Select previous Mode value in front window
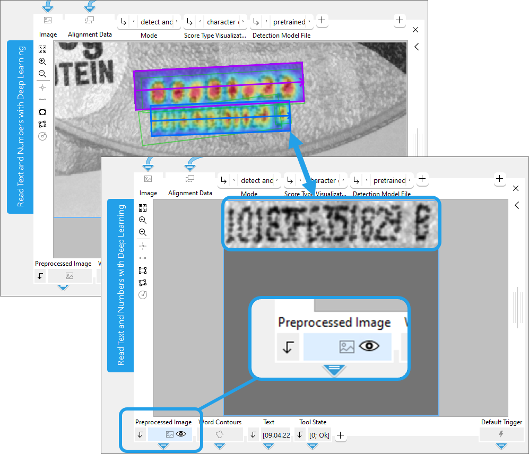The height and width of the screenshot is (454, 529). [234, 180]
